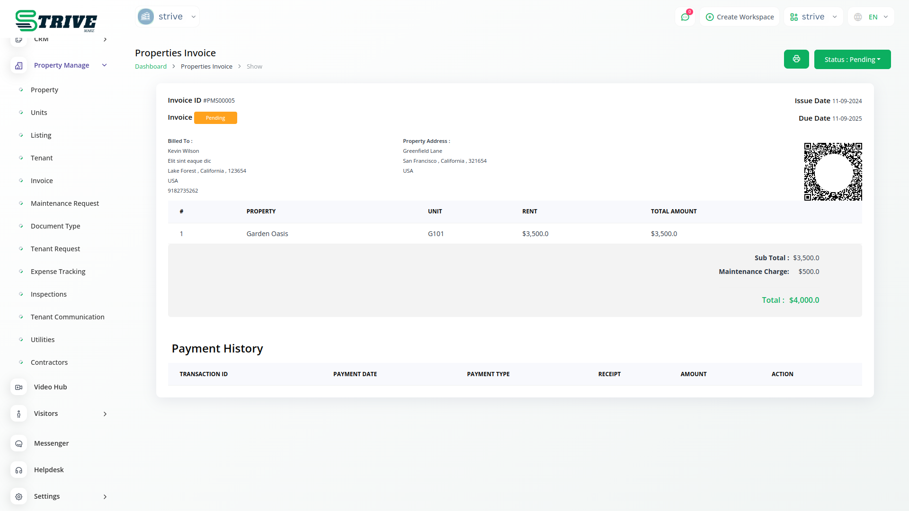Click the Helpdesk headset icon

(x=19, y=470)
